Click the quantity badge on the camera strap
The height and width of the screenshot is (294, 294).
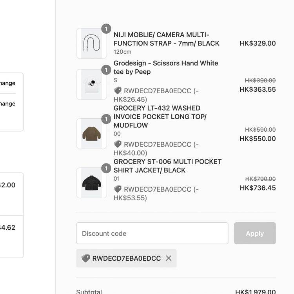coord(106,29)
